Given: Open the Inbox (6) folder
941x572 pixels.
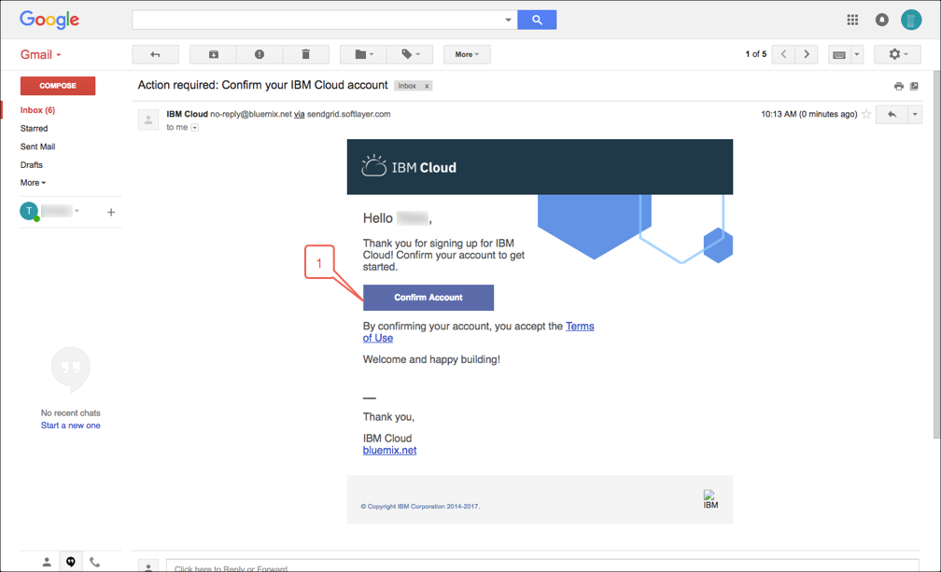Looking at the screenshot, I should click(x=37, y=110).
